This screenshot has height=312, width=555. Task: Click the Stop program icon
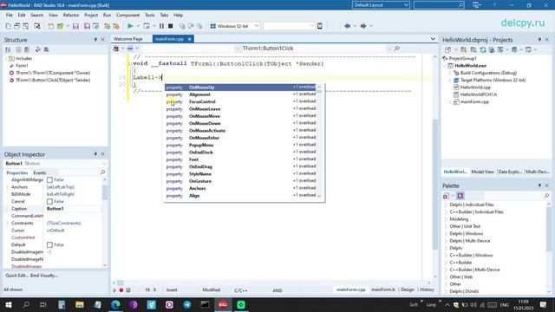pyautogui.click(x=171, y=26)
